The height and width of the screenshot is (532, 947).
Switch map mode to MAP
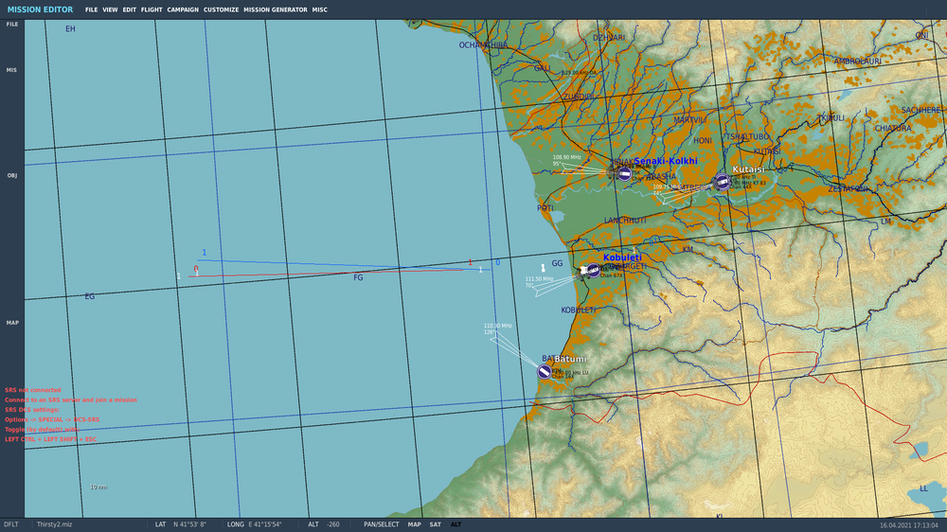[x=414, y=524]
